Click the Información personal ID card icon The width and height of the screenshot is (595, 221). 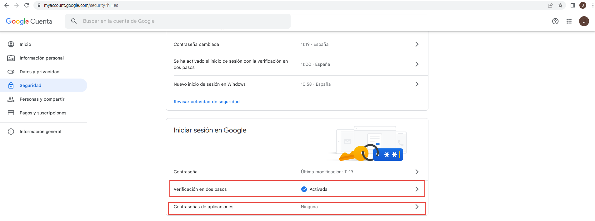coord(11,58)
